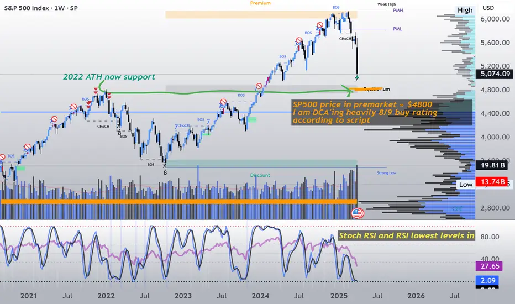515x304 pixels.
Task: Click the Equilibrium label
Action: pos(377,89)
